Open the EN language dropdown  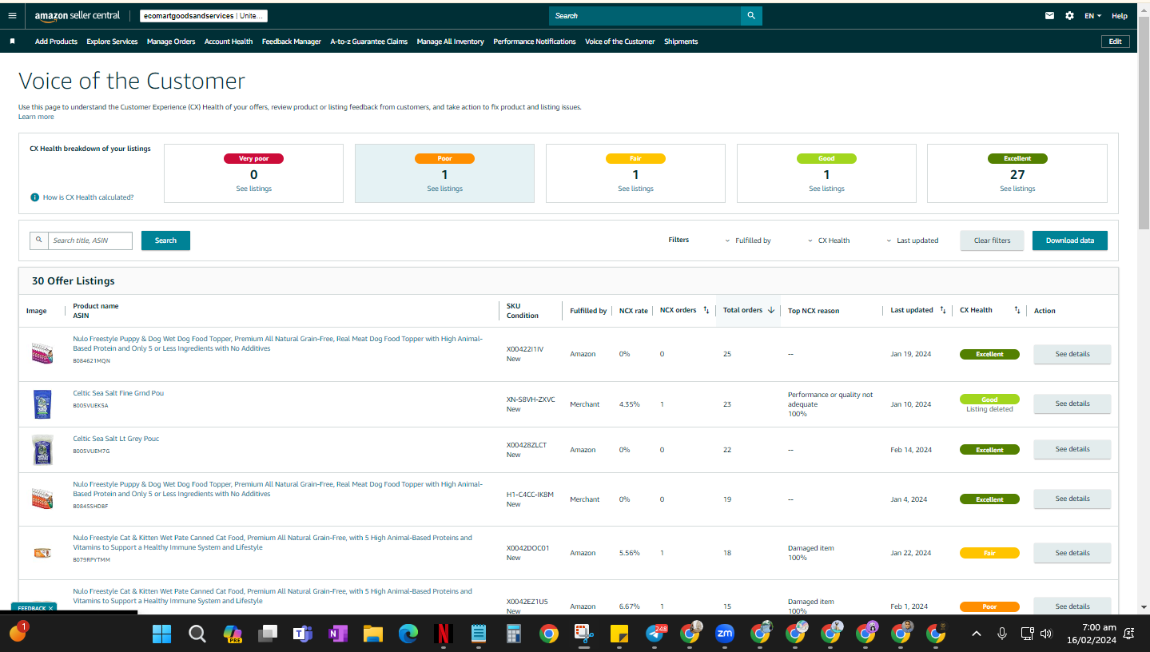(x=1092, y=16)
